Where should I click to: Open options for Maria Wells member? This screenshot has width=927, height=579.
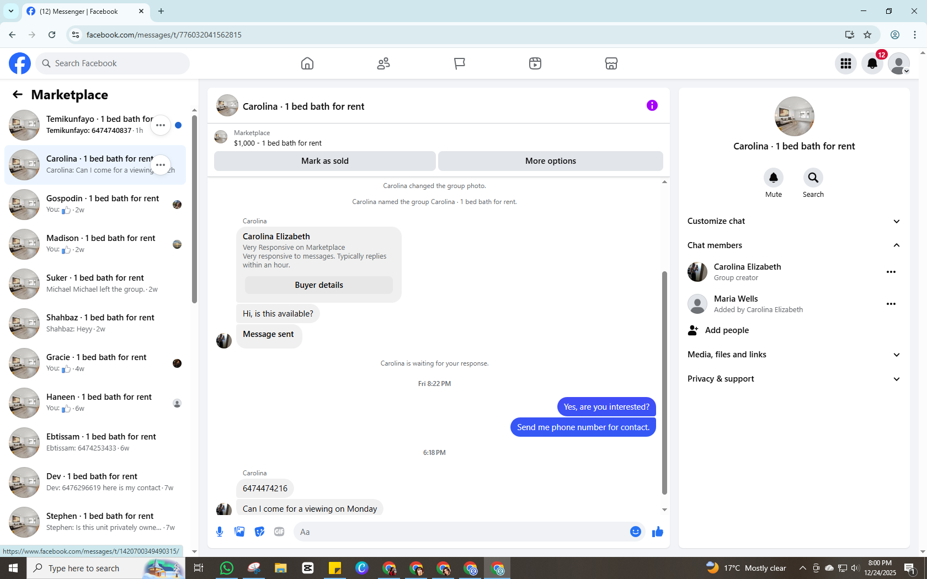tap(891, 304)
